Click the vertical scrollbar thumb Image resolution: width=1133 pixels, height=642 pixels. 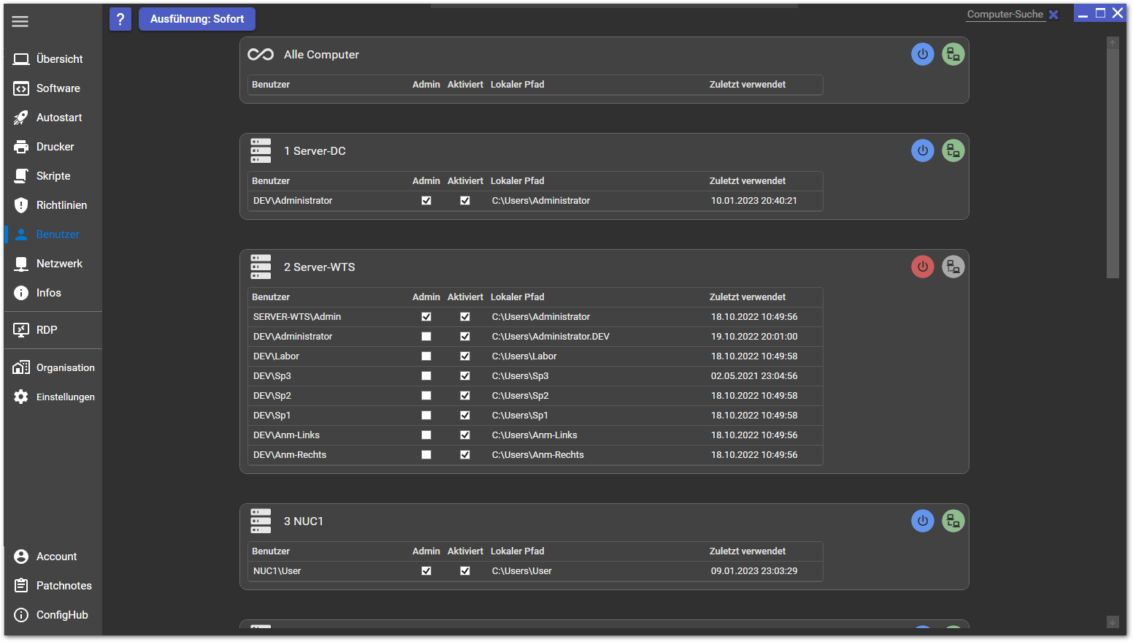tap(1113, 164)
